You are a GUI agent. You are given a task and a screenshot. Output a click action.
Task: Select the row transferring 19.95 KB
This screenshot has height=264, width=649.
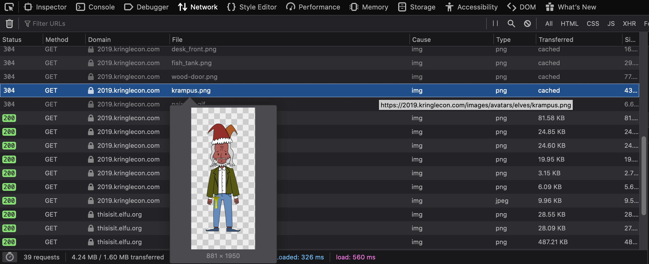pyautogui.click(x=320, y=159)
